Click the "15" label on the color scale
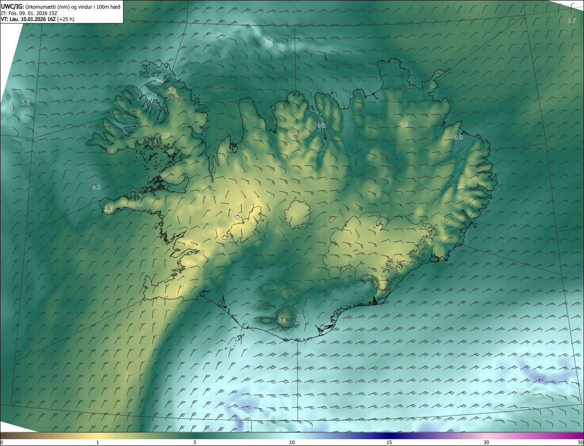The width and height of the screenshot is (584, 446). point(389,442)
